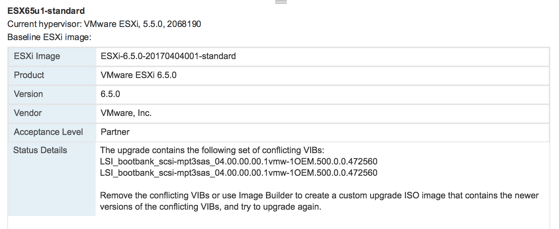559x229 pixels.
Task: Click the second LSI_bootbank_scsi-mpt3sas VIB entry
Action: pyautogui.click(x=239, y=173)
